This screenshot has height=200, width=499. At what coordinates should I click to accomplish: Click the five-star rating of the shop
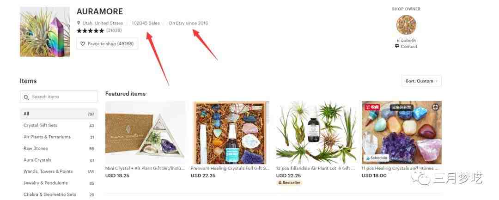click(x=90, y=31)
